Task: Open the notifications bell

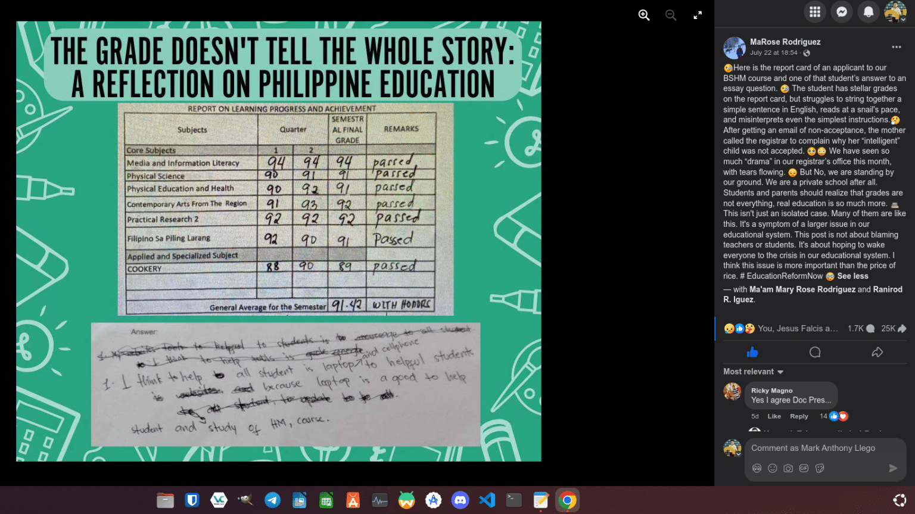Action: [x=869, y=12]
